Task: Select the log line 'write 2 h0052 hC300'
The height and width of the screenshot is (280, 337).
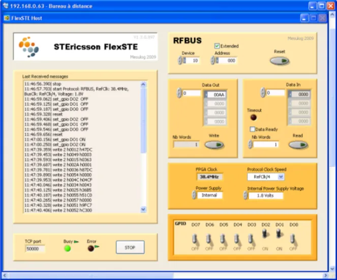Action: click(58, 211)
